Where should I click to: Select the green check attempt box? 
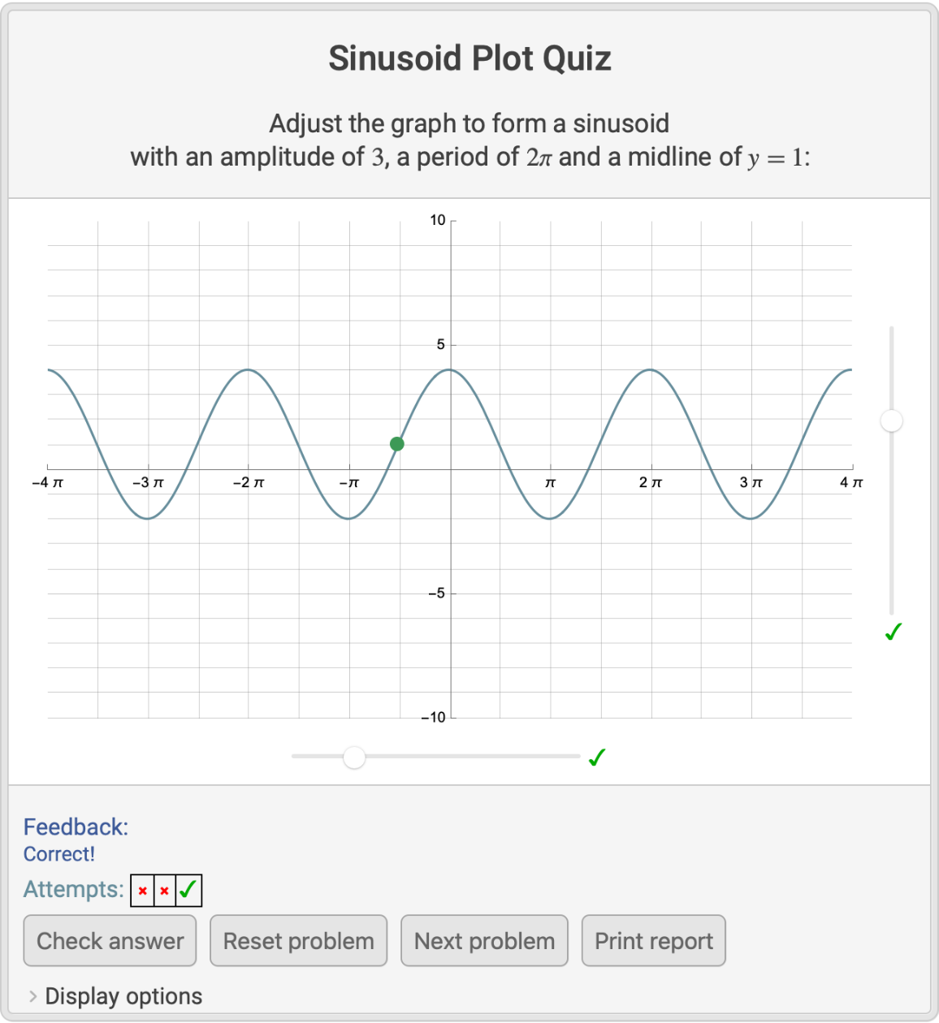(188, 891)
